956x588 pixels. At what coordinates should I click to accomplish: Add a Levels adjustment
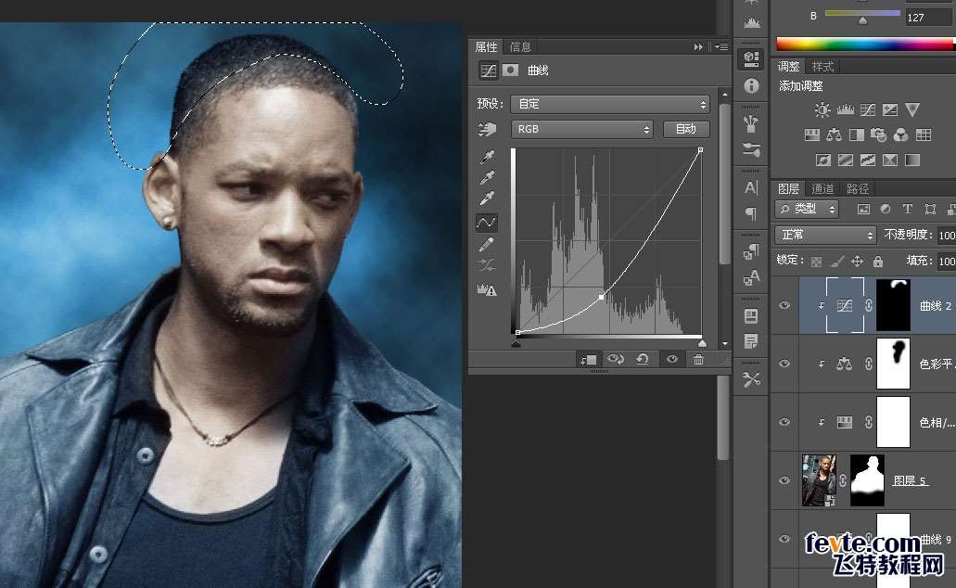[845, 109]
